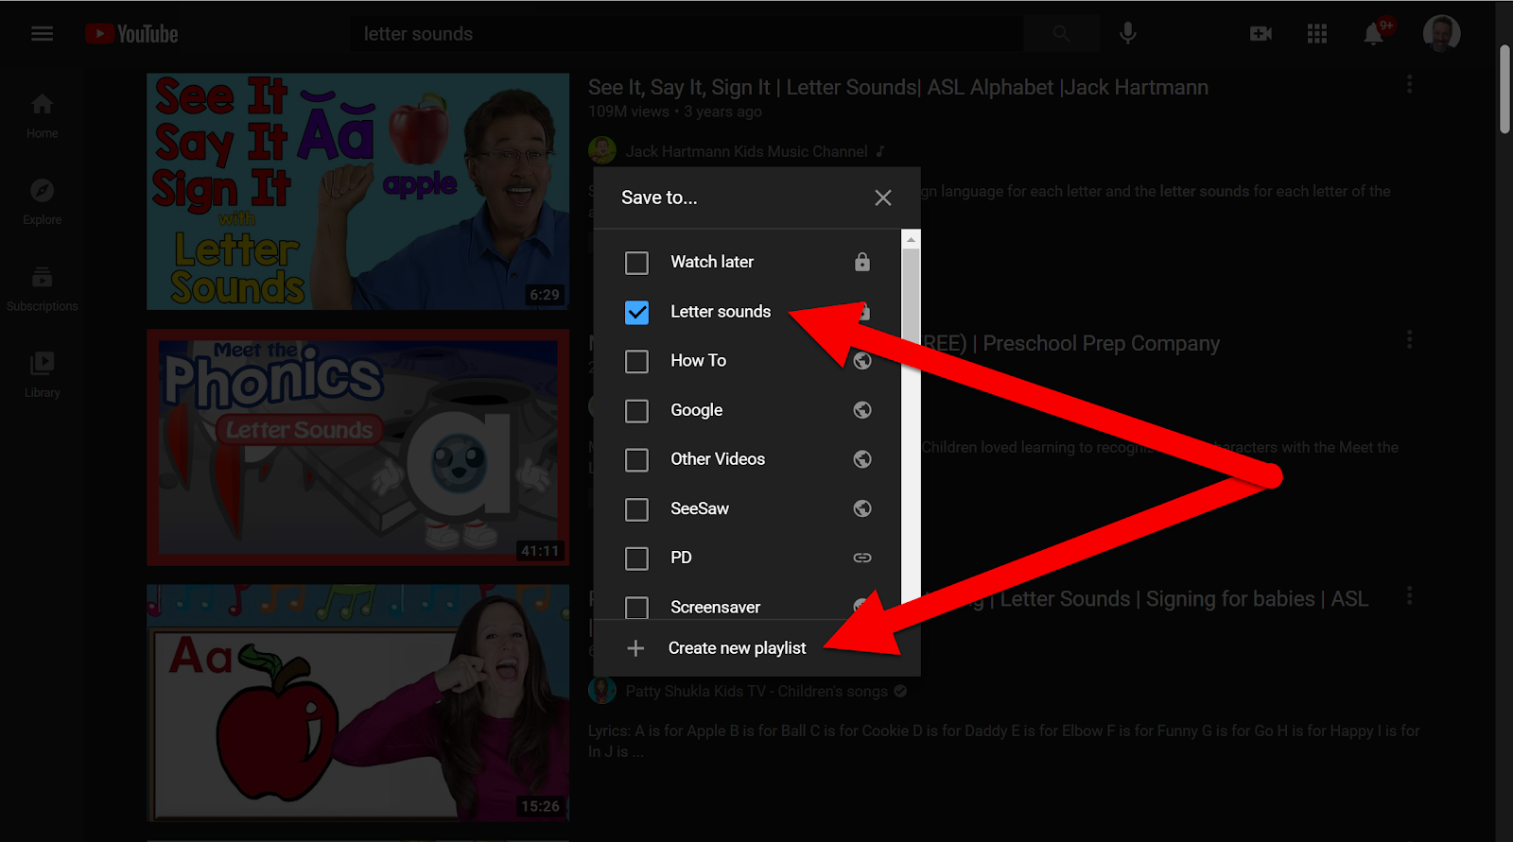The width and height of the screenshot is (1513, 842).
Task: Click the Google playlist label
Action: (x=696, y=410)
